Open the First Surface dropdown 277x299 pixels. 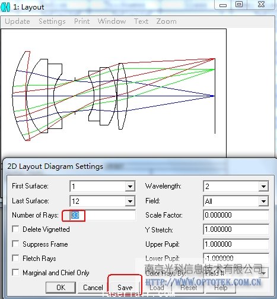[130, 186]
